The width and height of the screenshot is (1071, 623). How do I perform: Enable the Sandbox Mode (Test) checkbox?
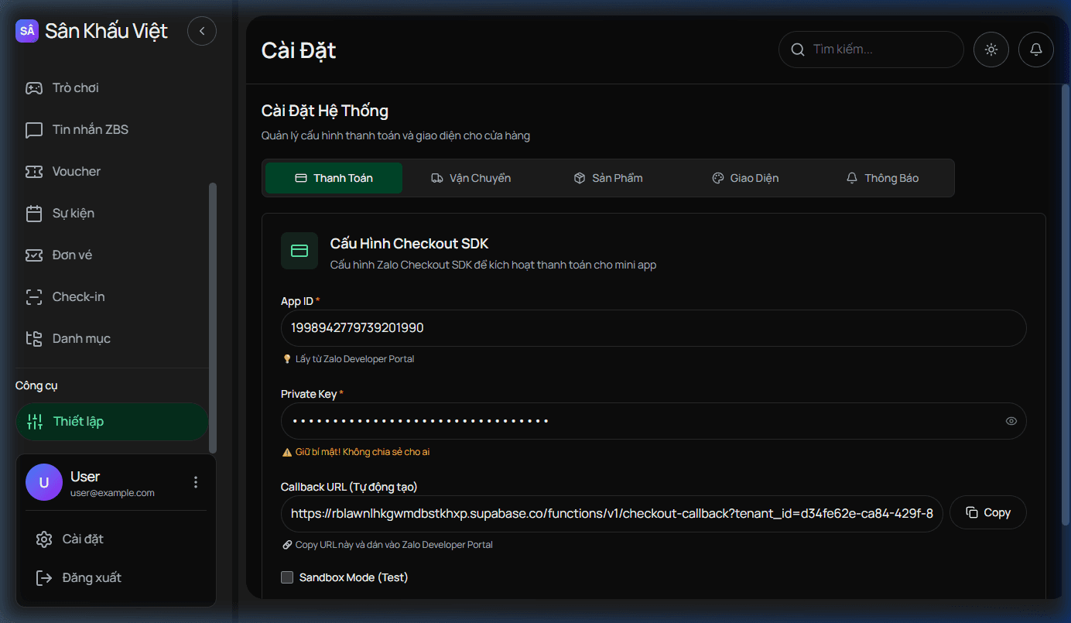(x=287, y=577)
